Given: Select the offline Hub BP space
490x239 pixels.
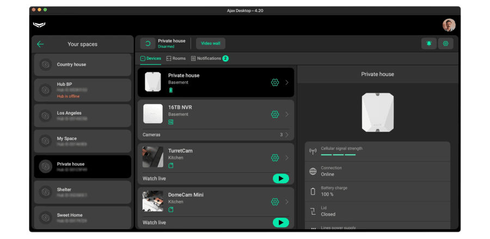Looking at the screenshot, I should pyautogui.click(x=83, y=90).
